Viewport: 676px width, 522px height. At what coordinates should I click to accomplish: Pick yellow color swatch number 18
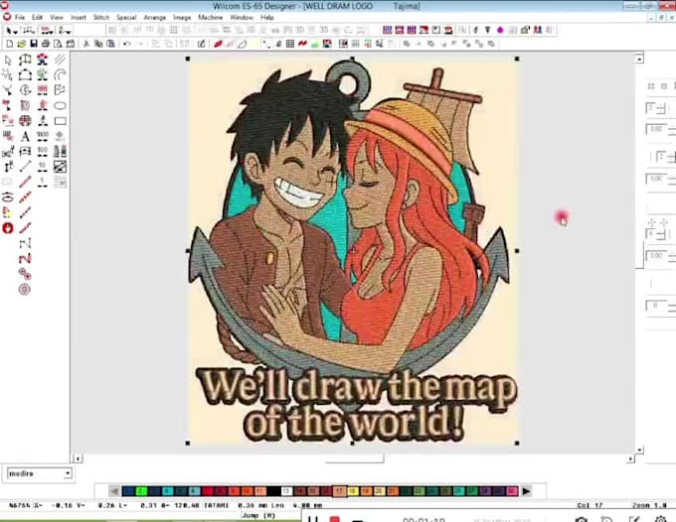tap(353, 491)
